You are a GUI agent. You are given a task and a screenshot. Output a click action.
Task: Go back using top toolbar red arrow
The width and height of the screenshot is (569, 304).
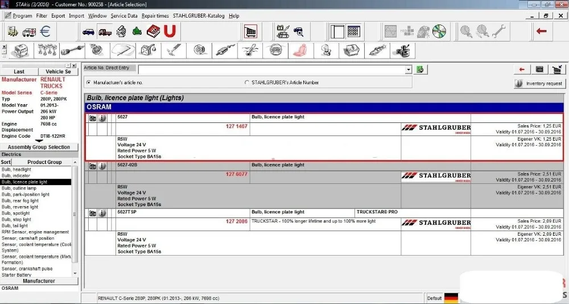[x=542, y=32]
